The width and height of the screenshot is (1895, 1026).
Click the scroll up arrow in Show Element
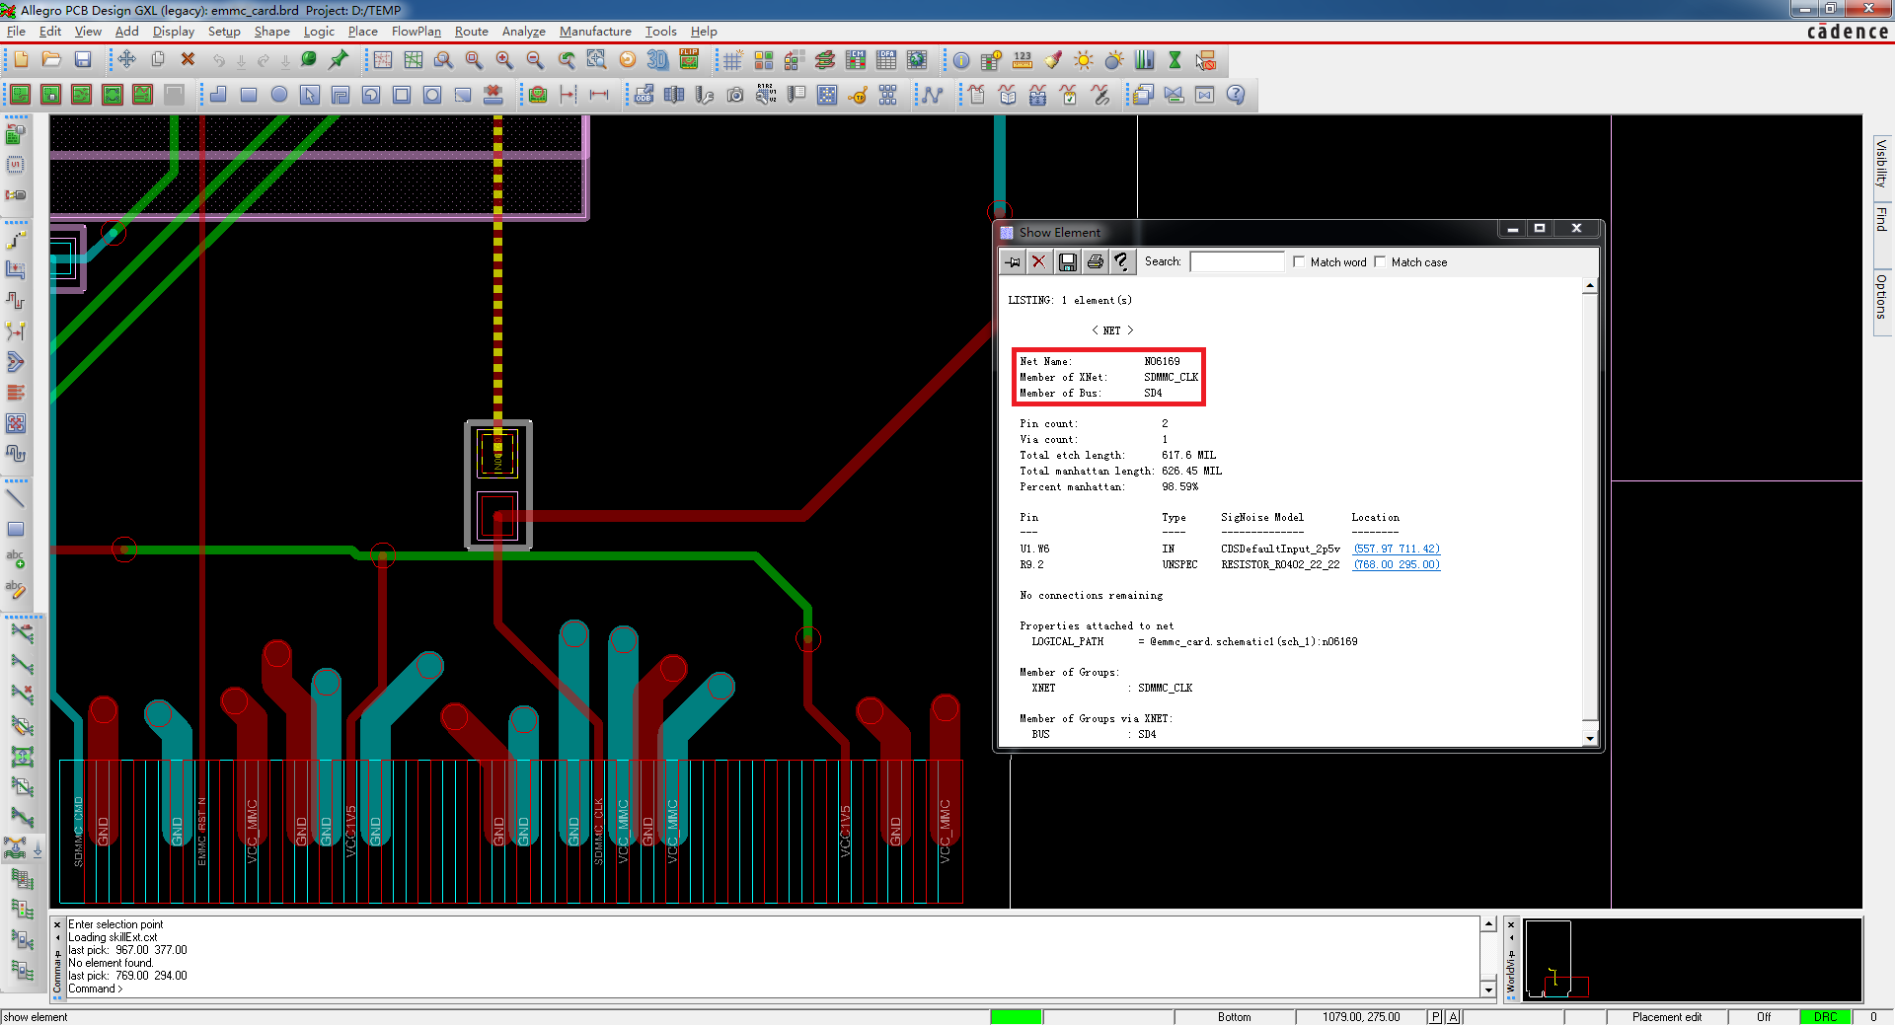point(1589,286)
